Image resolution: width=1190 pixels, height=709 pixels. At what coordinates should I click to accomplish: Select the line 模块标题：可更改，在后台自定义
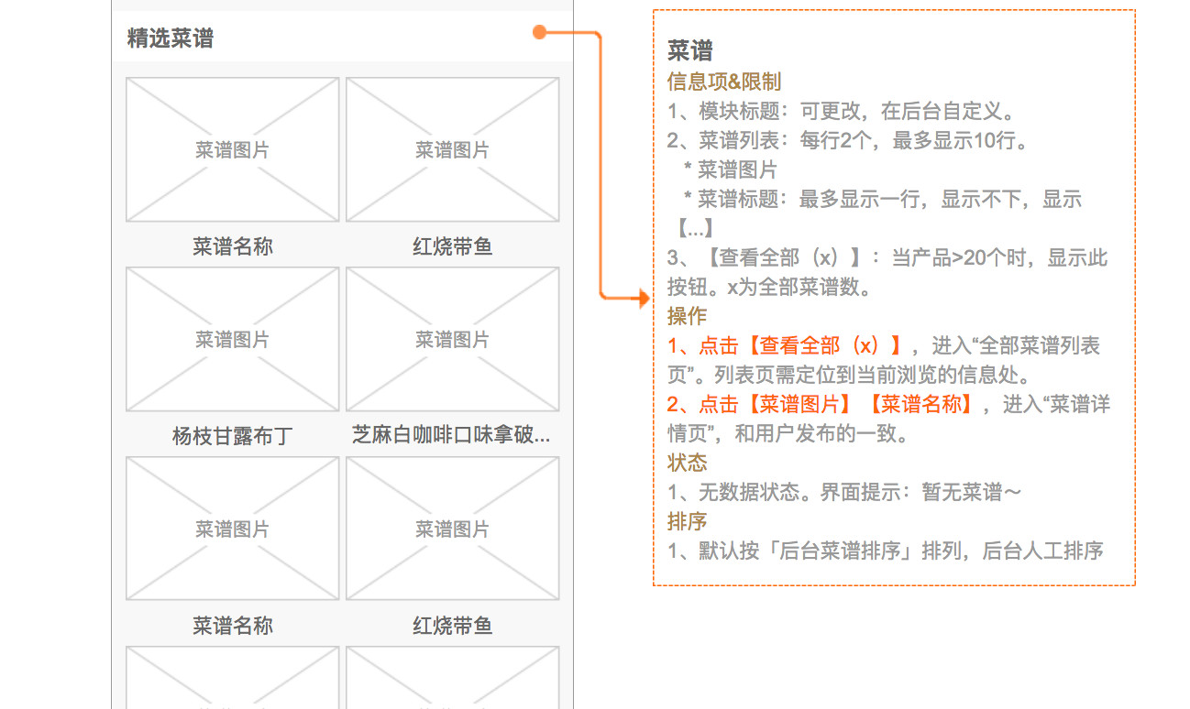pyautogui.click(x=842, y=112)
